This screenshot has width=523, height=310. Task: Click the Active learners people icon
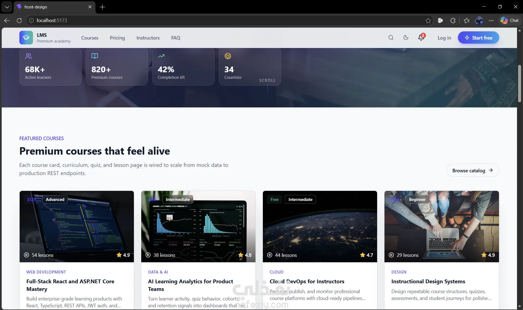[28, 56]
